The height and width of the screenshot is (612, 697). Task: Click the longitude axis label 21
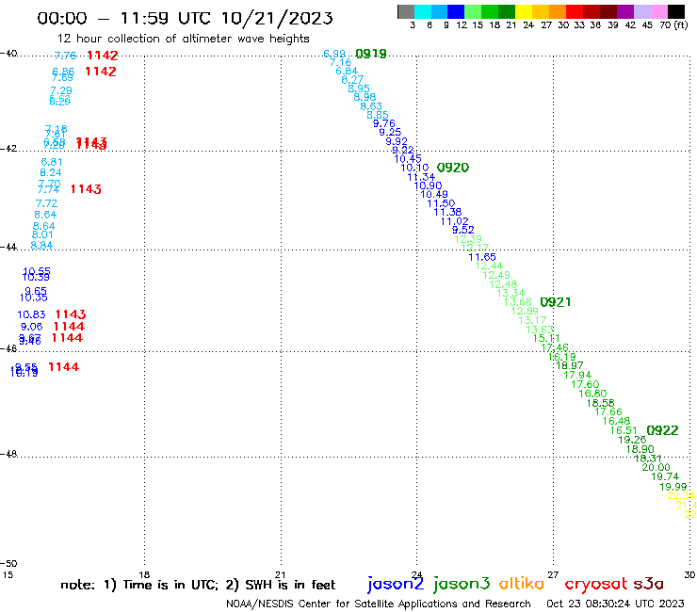[x=280, y=574]
